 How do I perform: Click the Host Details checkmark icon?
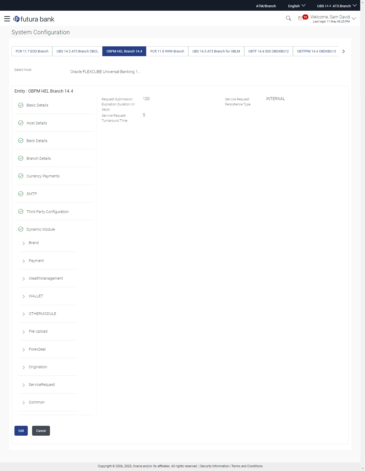21,123
